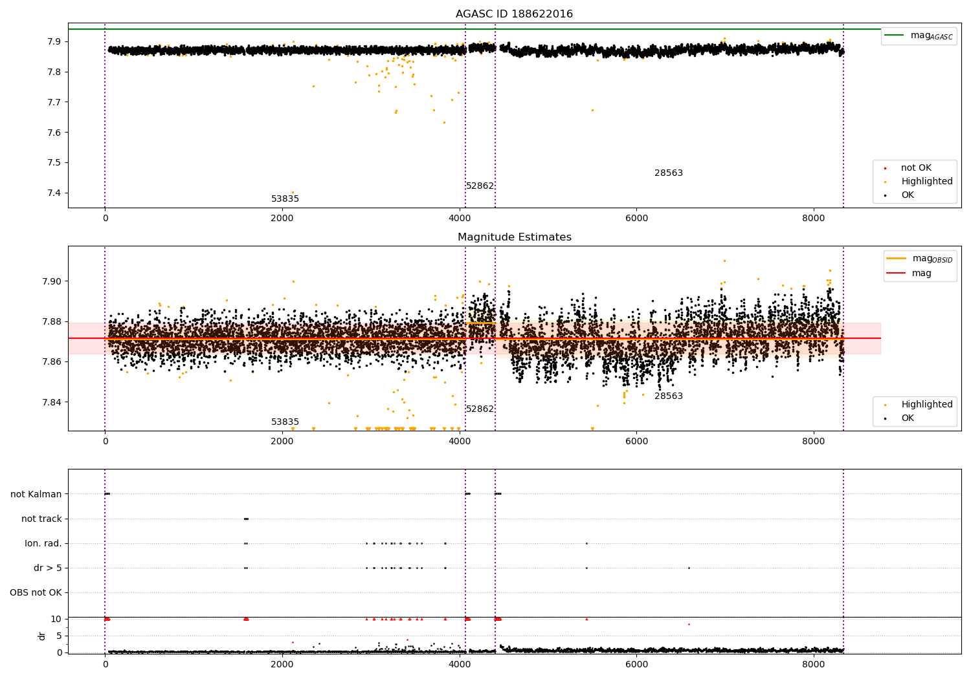Click the "OBS not OK" axis label
Viewport: 971px width, 679px height.
click(x=36, y=592)
